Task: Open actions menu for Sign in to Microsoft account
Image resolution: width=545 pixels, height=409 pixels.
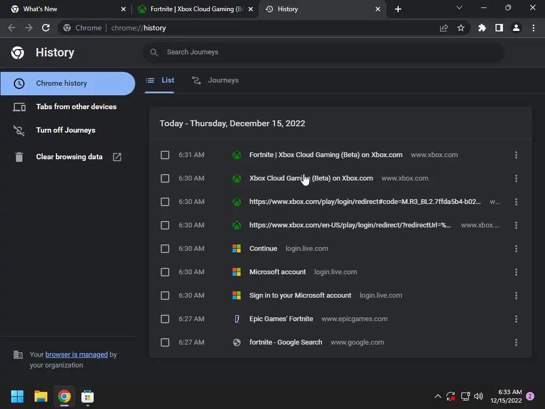Action: click(x=516, y=296)
